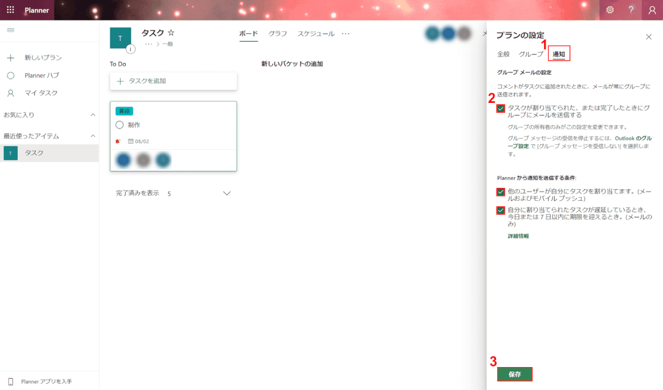Open the 詳細情報 link
The height and width of the screenshot is (390, 663).
click(x=518, y=236)
